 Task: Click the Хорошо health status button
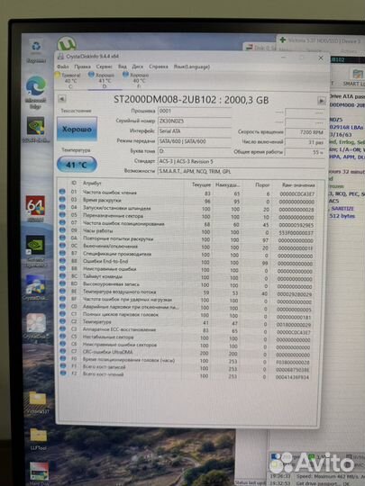[x=77, y=129]
